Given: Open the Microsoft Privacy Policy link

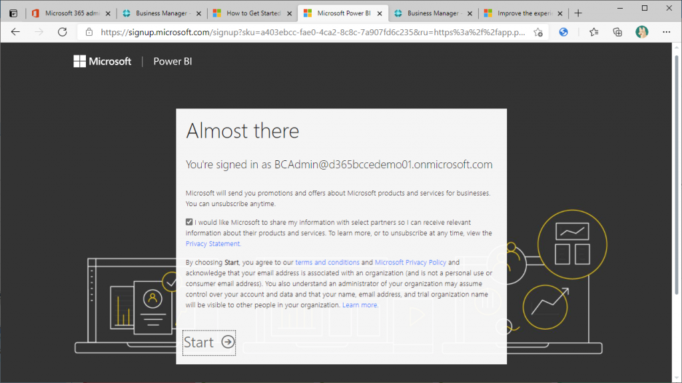Looking at the screenshot, I should 410,262.
